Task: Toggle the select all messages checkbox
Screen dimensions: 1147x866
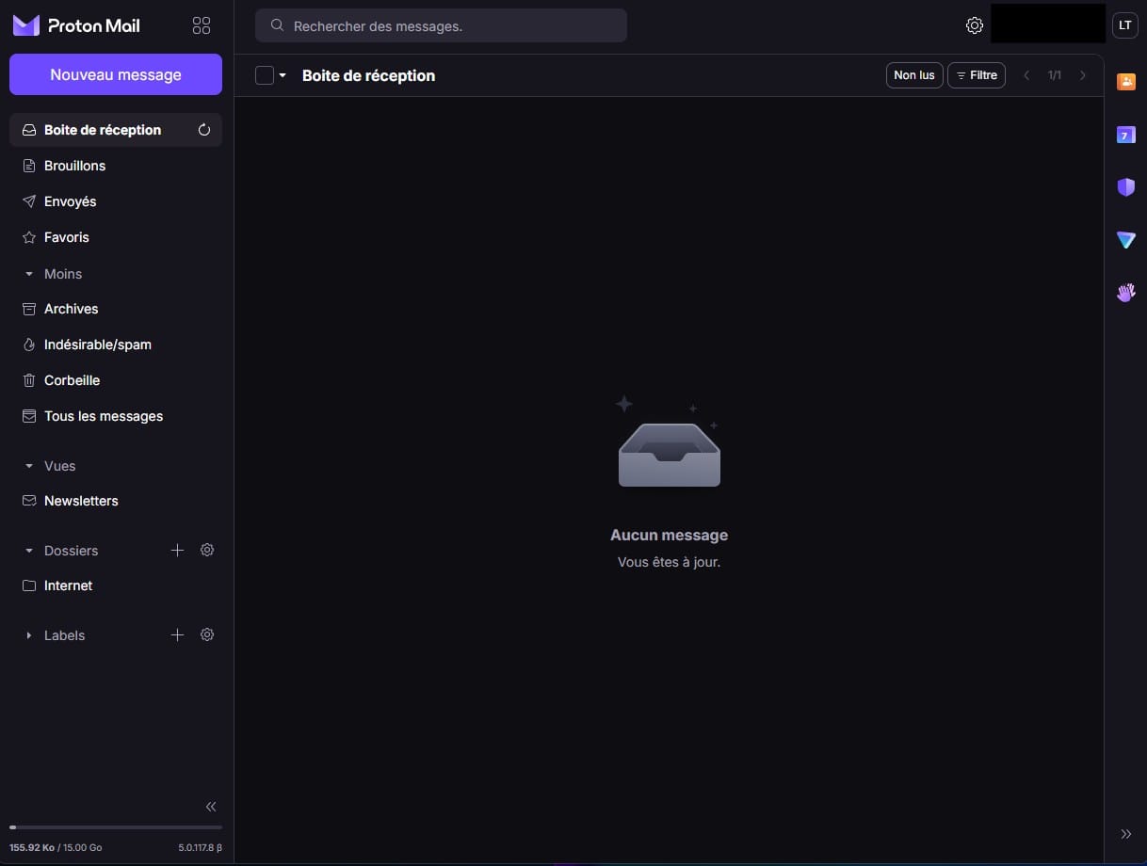Action: tap(265, 75)
